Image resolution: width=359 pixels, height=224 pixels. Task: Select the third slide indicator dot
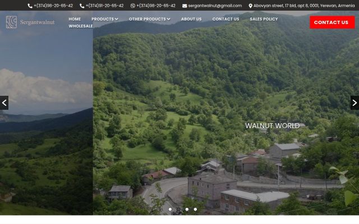[187, 209]
